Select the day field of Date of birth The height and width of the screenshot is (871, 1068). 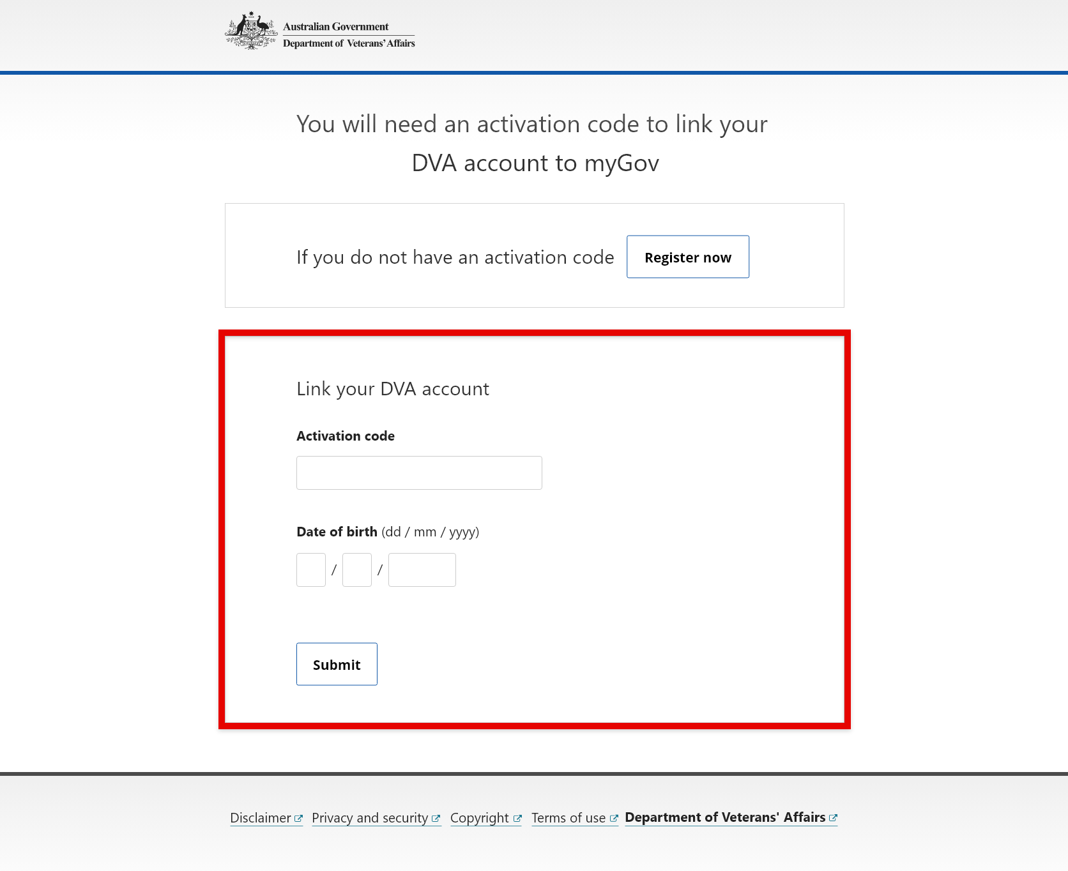[x=310, y=569]
